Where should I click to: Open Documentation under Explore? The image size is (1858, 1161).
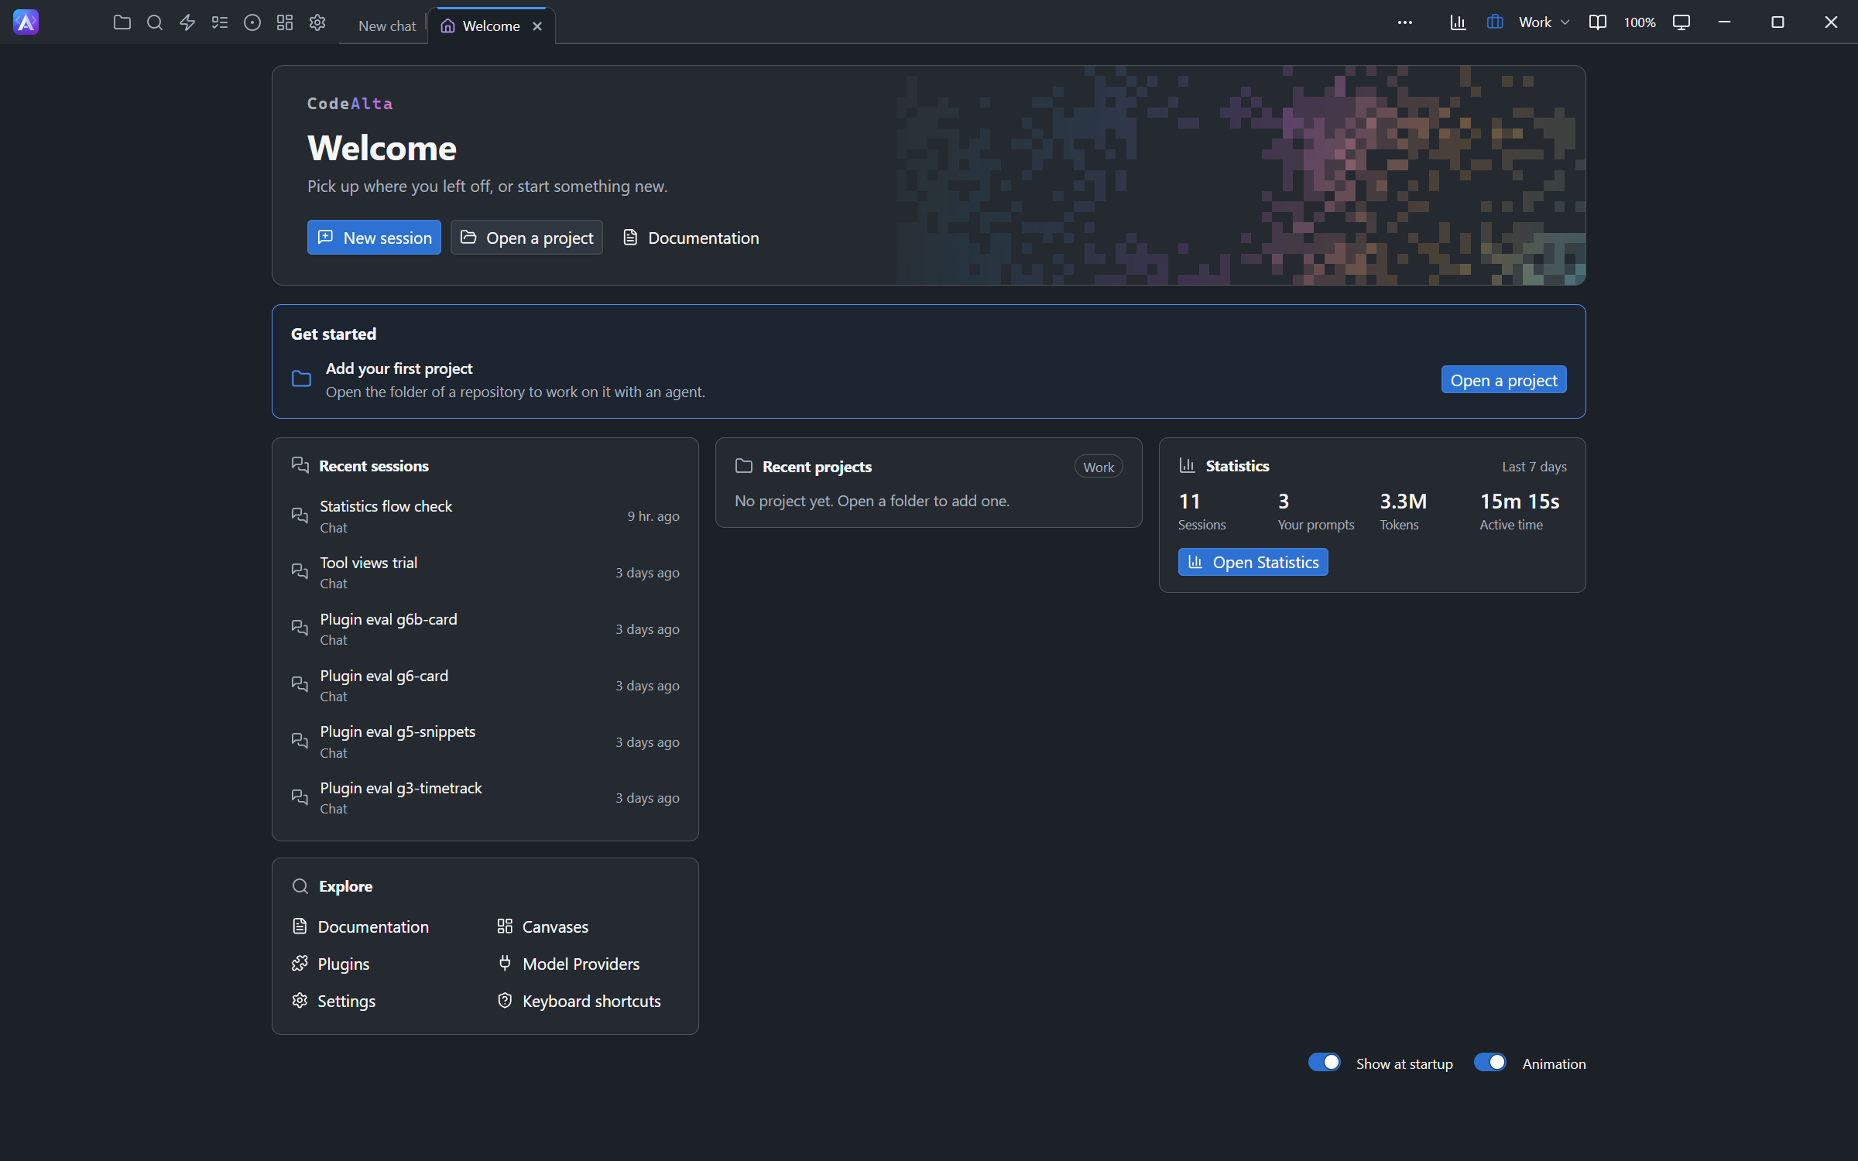(361, 926)
